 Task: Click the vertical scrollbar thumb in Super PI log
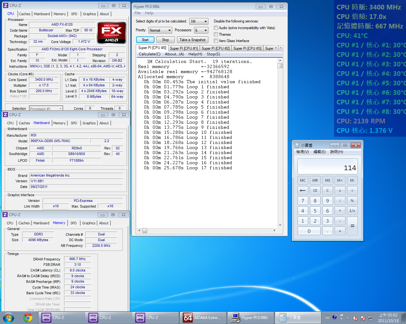click(x=280, y=65)
